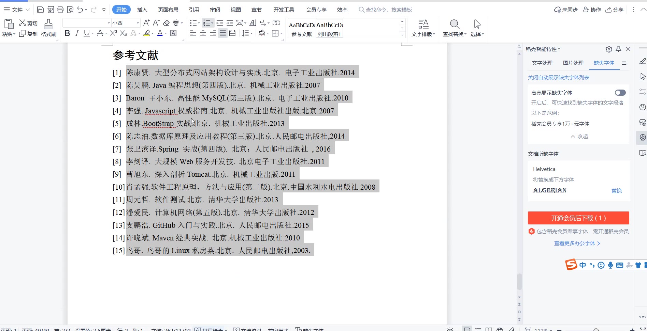This screenshot has height=331, width=647.
Task: Apply Superscript formatting
Action: [x=114, y=33]
